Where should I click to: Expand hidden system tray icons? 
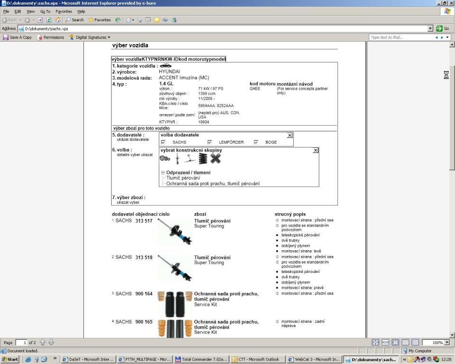pos(404,359)
